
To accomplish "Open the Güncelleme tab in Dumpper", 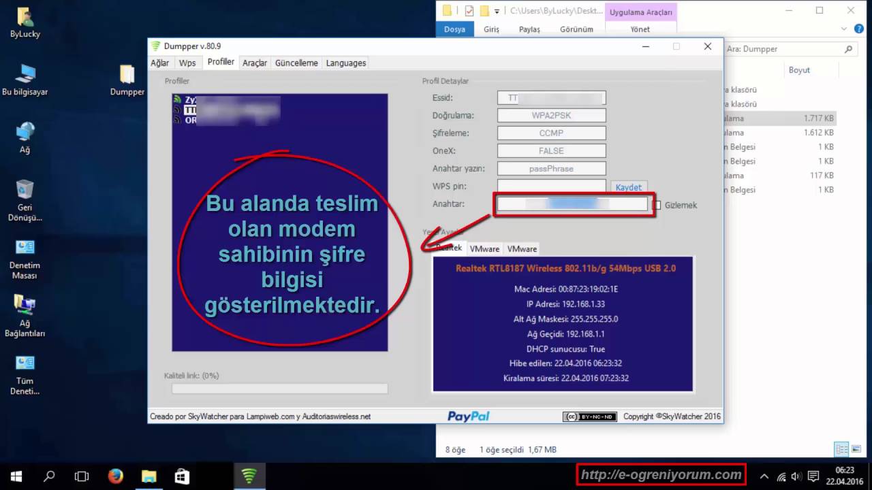I will pos(296,63).
